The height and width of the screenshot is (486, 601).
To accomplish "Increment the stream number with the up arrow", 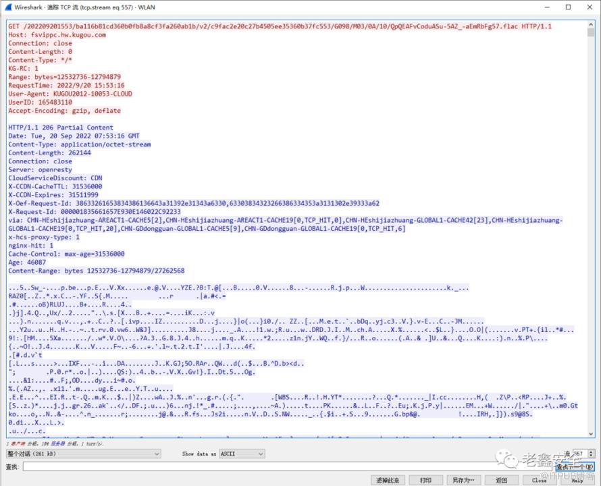I will coord(591,452).
